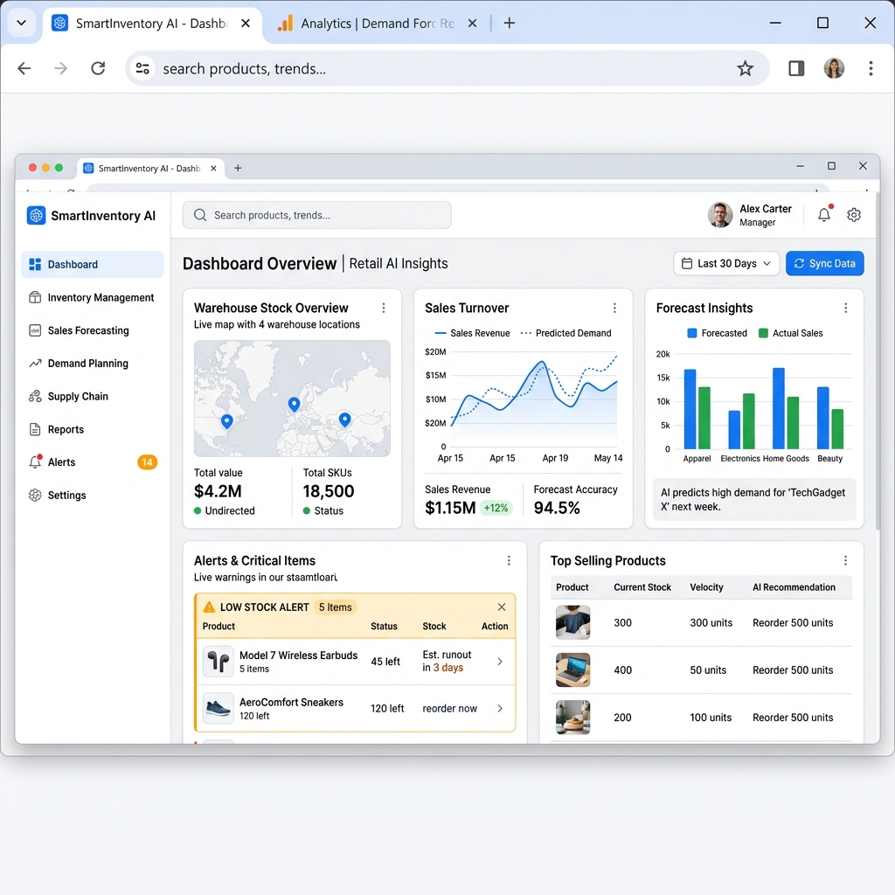Reload the page in browser toolbar

point(98,68)
